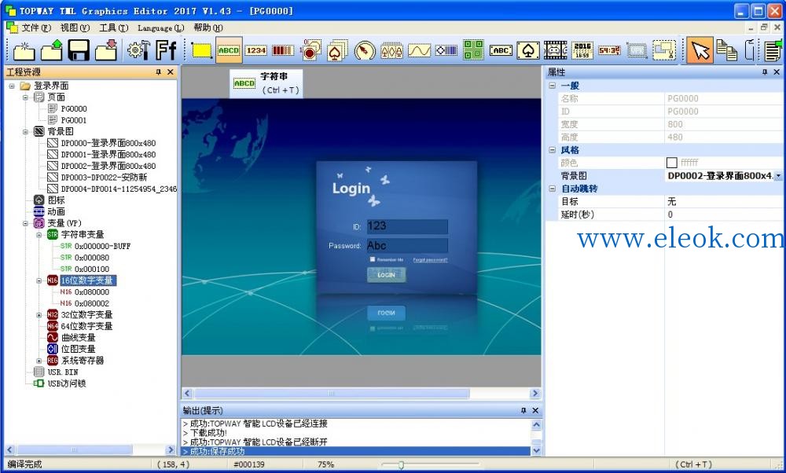Collapse the 字符串变量 node
The image size is (786, 473).
coord(39,235)
